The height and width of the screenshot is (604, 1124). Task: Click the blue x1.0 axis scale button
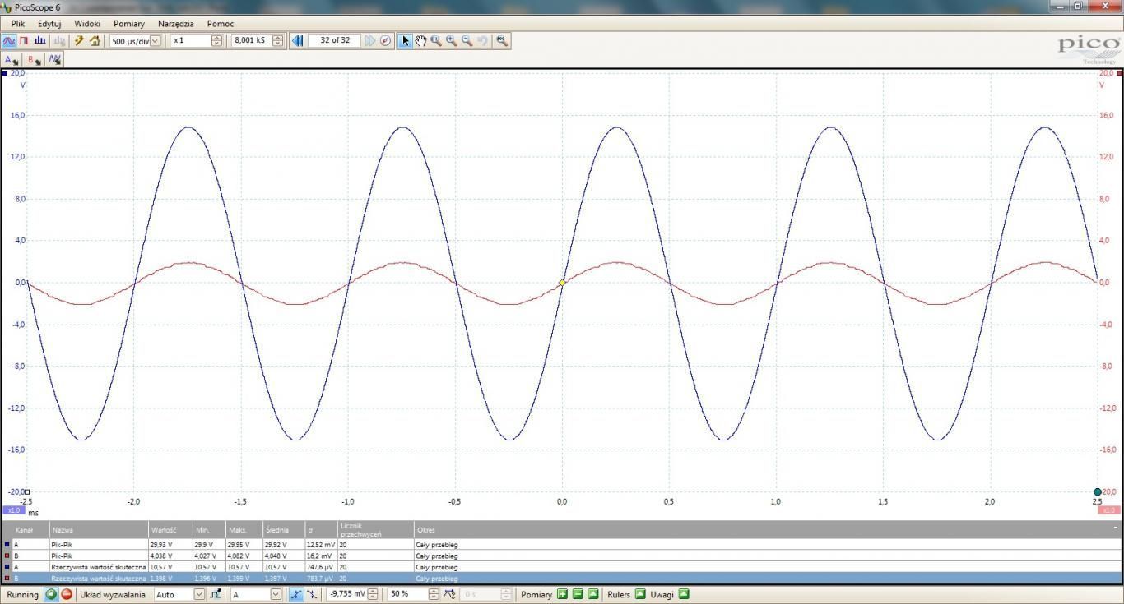click(14, 510)
